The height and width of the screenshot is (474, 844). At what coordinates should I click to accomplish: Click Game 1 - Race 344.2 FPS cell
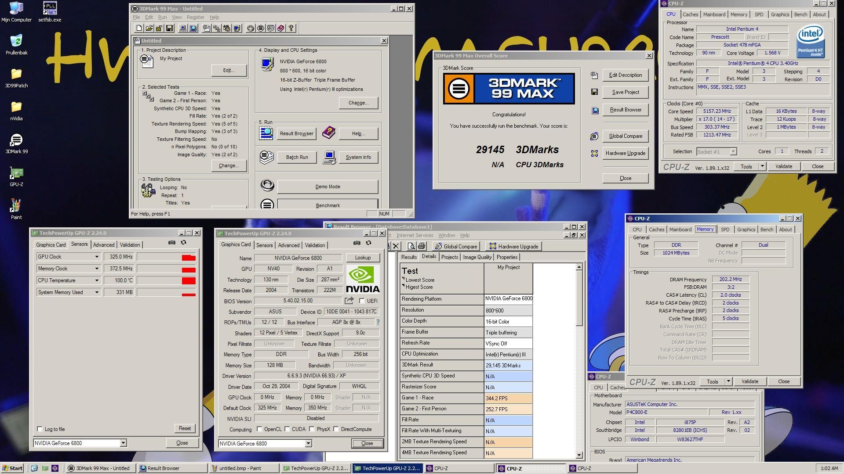coord(508,399)
